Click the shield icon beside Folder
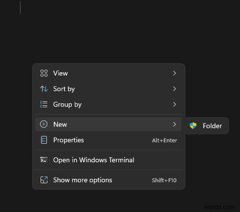This screenshot has height=212, width=240. click(193, 126)
